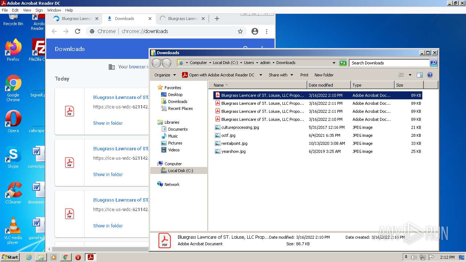This screenshot has width=466, height=262.
Task: Click the volume icon in system tray
Action: pos(414,257)
